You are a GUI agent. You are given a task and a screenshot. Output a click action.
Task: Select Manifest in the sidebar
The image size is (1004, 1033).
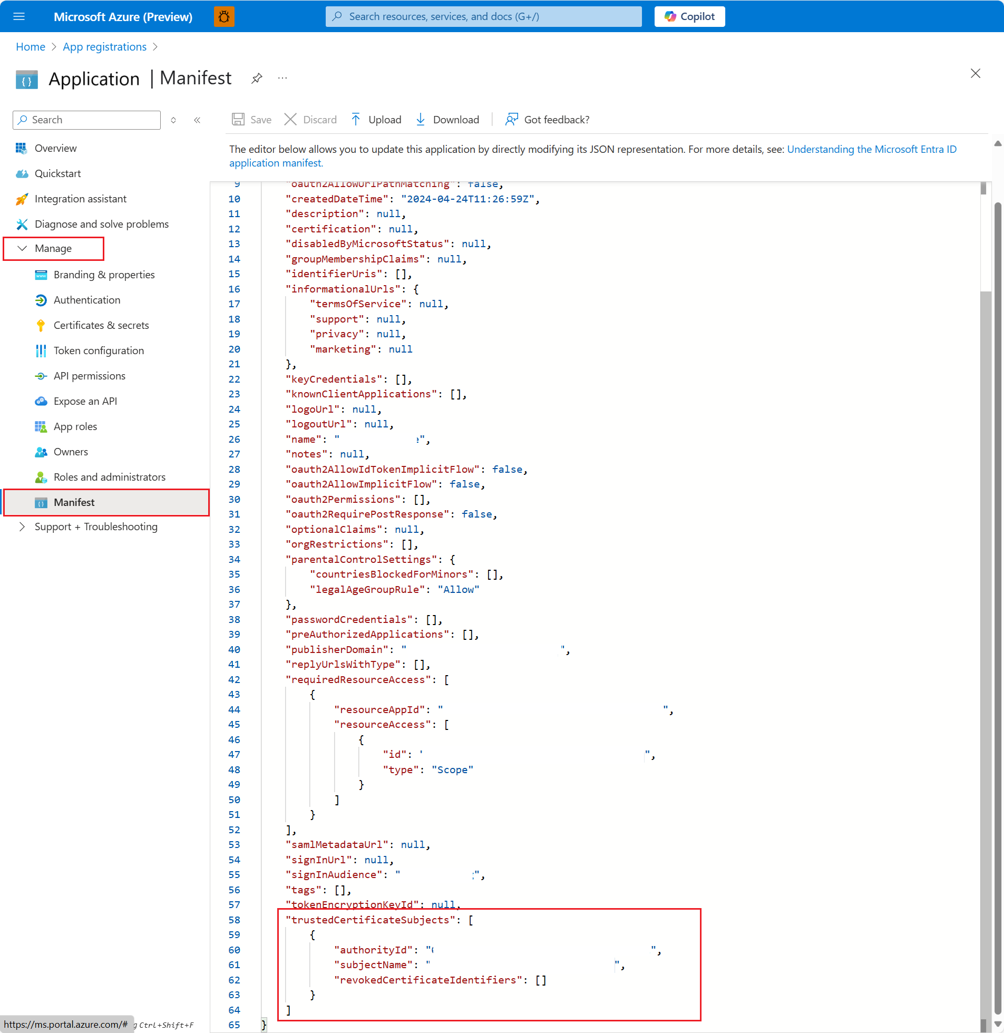point(74,502)
